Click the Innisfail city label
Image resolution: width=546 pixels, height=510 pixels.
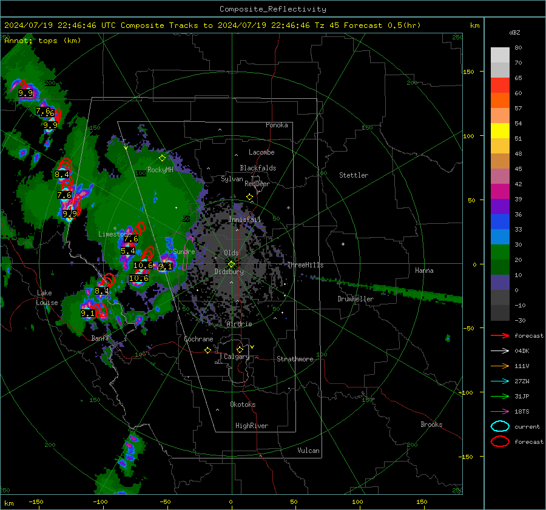point(244,220)
